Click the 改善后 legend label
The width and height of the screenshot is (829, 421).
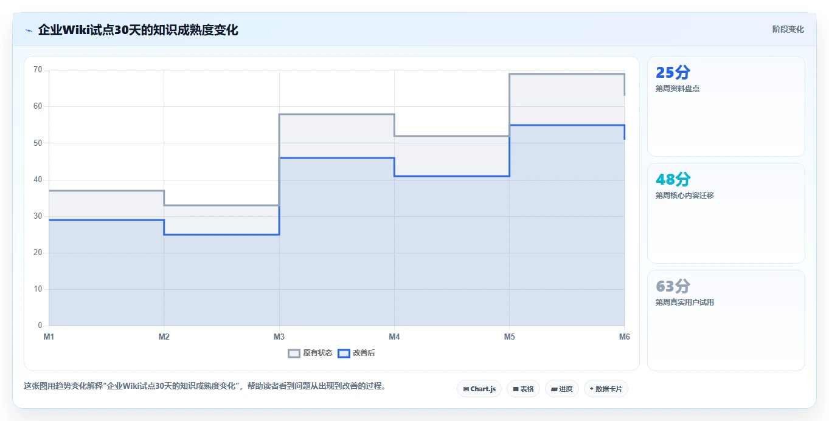364,353
